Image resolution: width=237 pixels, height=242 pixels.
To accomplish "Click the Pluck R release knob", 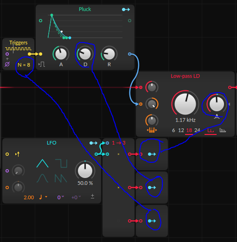I will point(109,54).
